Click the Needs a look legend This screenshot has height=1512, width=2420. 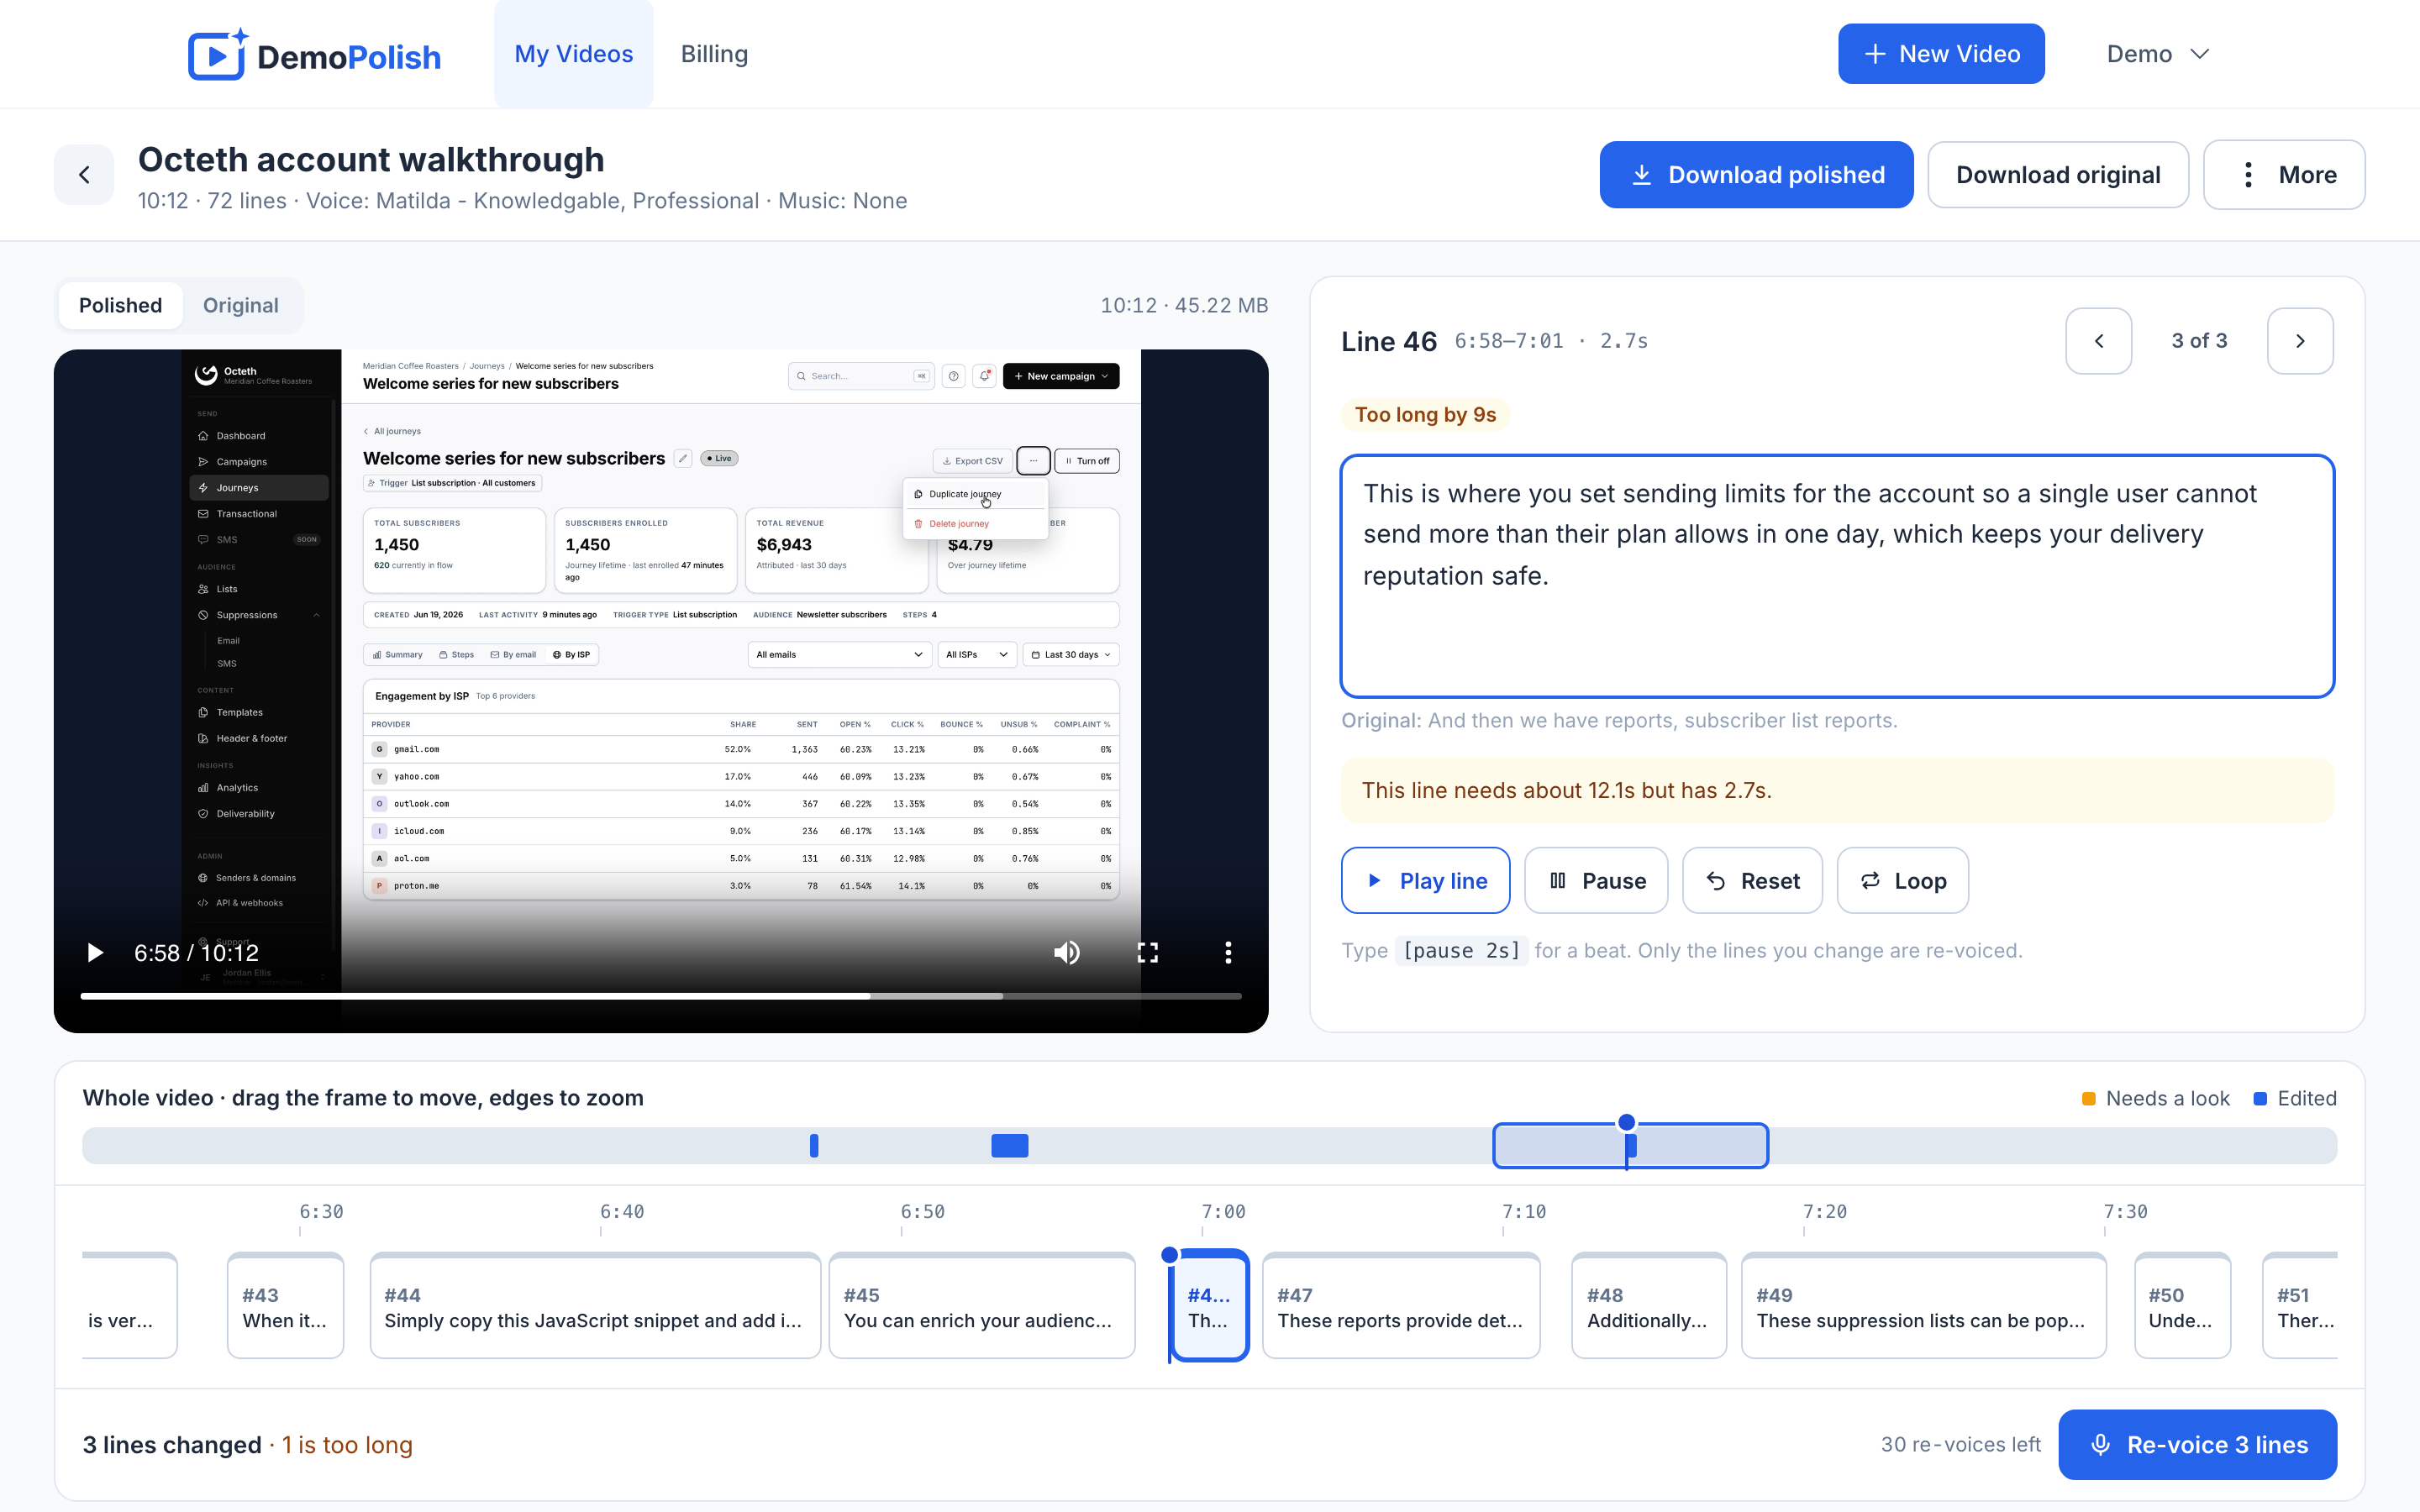(2156, 1098)
